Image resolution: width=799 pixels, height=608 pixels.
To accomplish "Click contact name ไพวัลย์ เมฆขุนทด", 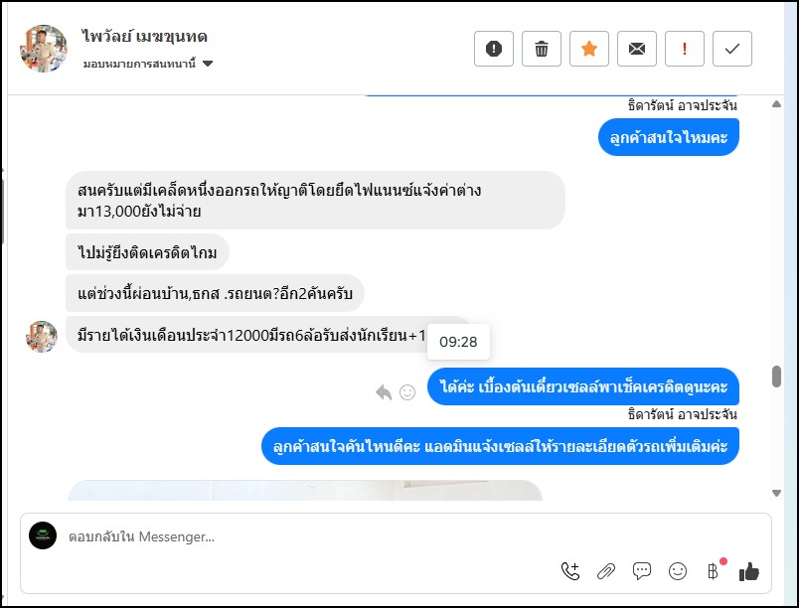I will pos(145,37).
